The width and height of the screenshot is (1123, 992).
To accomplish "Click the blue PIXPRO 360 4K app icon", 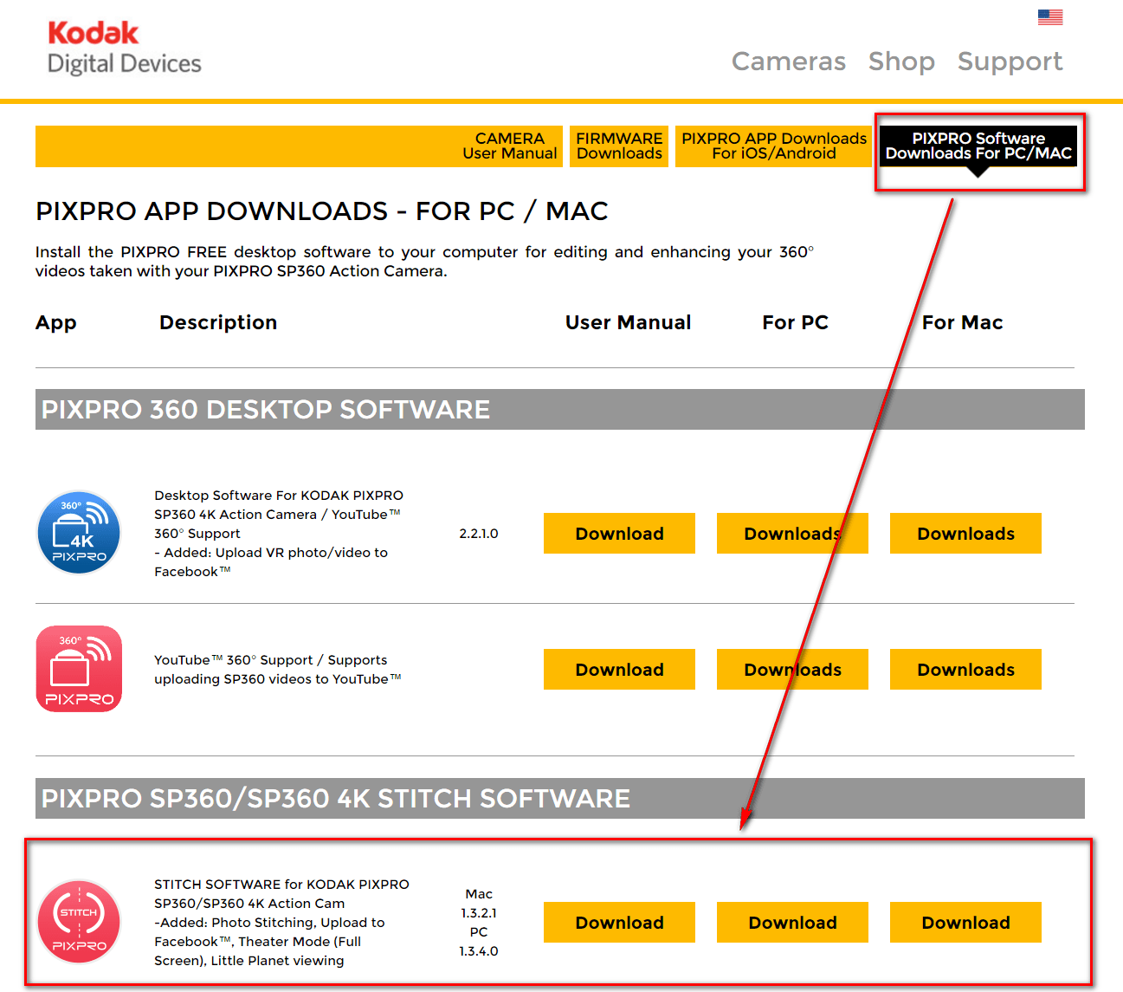I will 79,533.
